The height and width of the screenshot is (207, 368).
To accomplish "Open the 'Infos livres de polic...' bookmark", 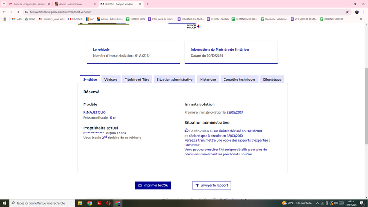I will pos(161,19).
